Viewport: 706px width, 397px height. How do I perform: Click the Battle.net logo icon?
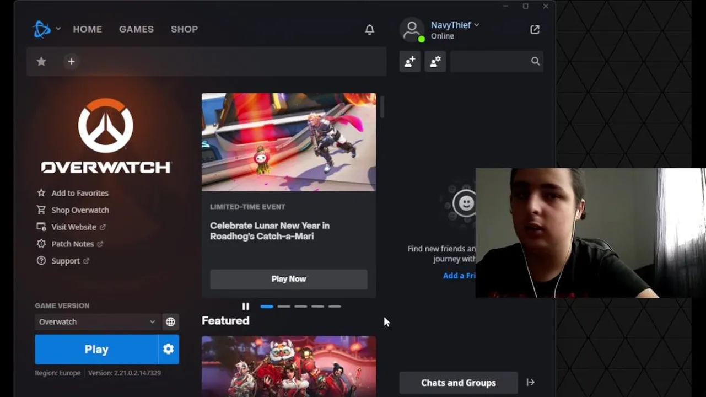pyautogui.click(x=41, y=29)
